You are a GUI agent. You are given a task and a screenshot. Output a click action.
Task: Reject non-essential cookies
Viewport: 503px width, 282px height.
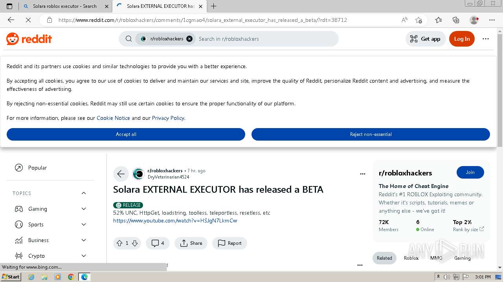pos(371,134)
